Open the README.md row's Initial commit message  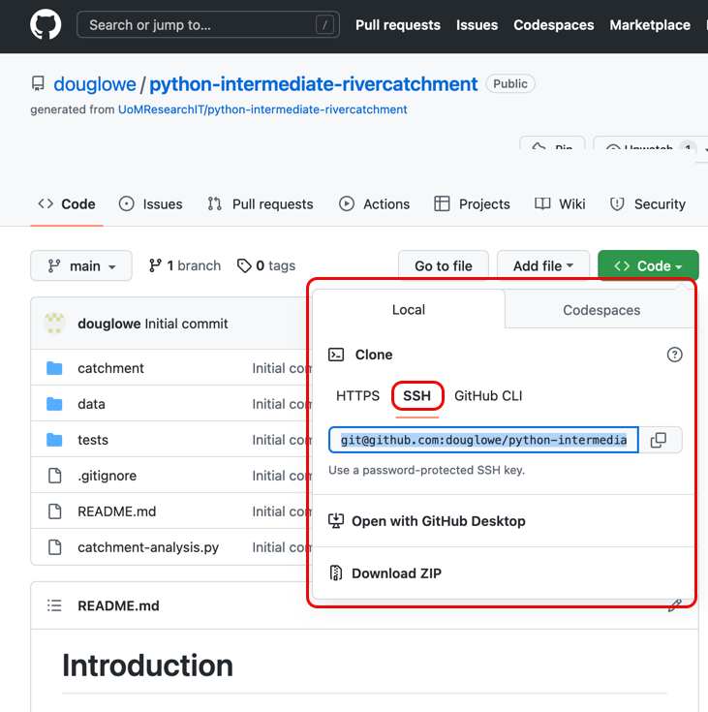click(x=282, y=511)
